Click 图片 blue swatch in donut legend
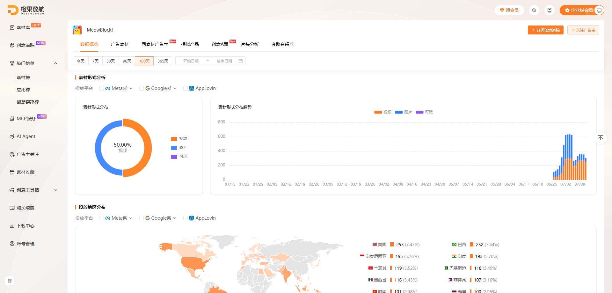The width and height of the screenshot is (612, 293). coord(174,148)
